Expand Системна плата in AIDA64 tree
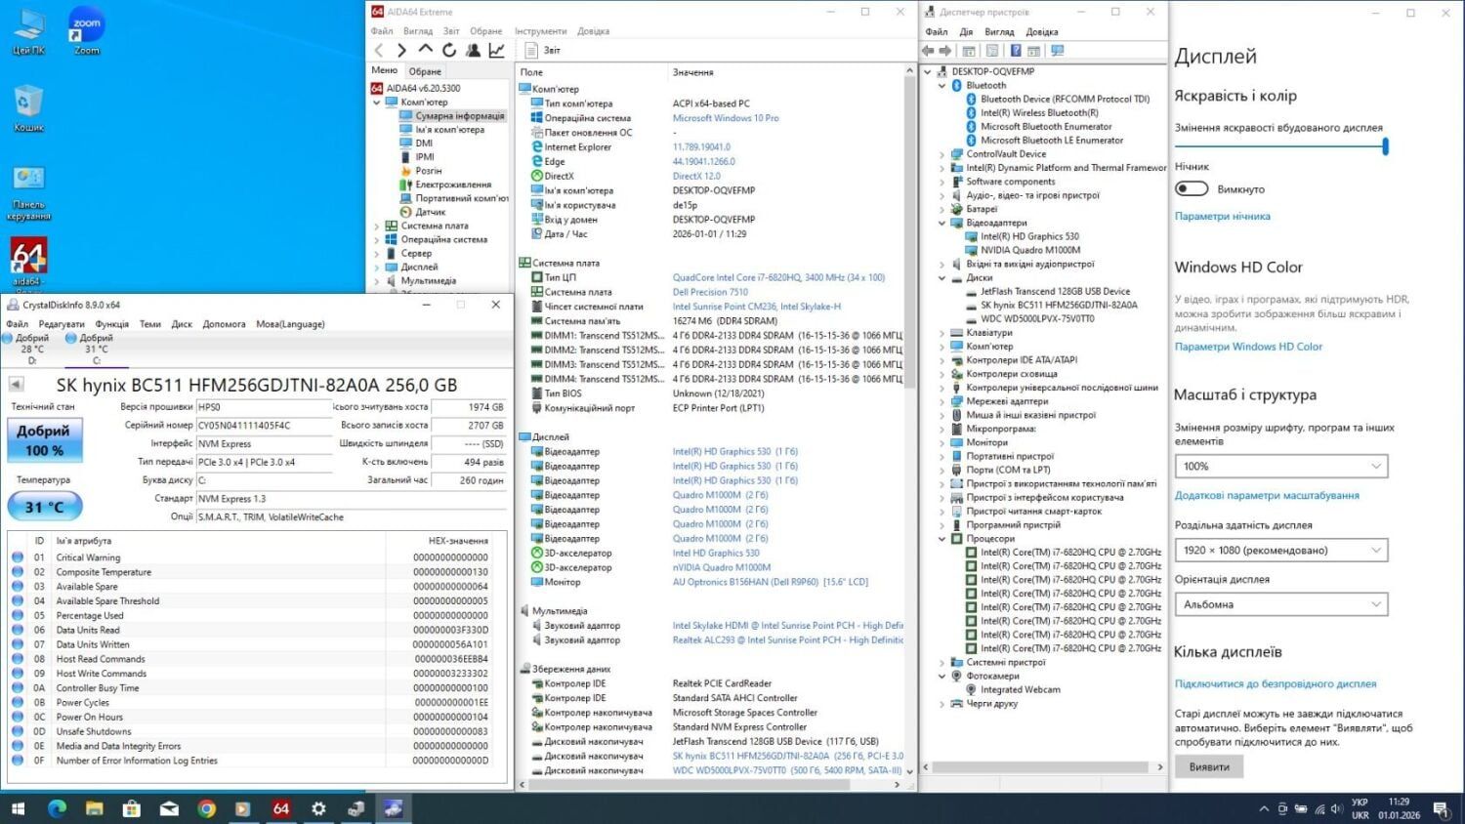1465x824 pixels. [x=377, y=226]
